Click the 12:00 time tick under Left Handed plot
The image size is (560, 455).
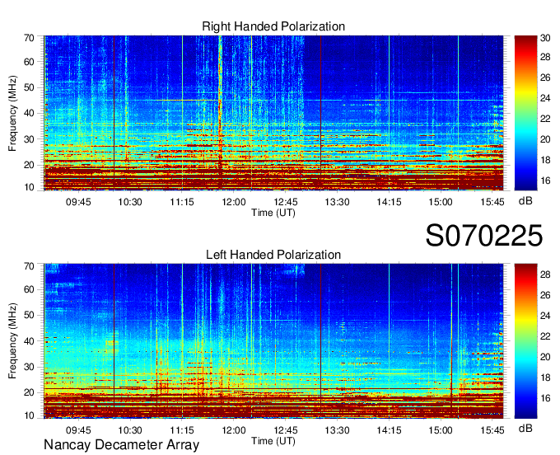234,430
